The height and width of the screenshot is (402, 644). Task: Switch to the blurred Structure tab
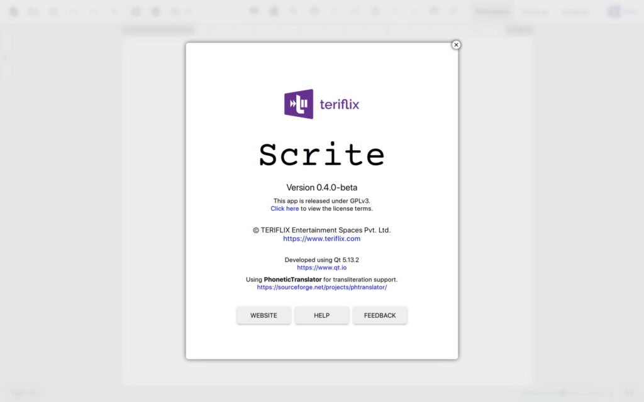pyautogui.click(x=535, y=12)
